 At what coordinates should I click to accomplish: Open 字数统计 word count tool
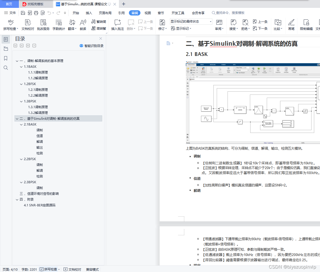coord(59,25)
